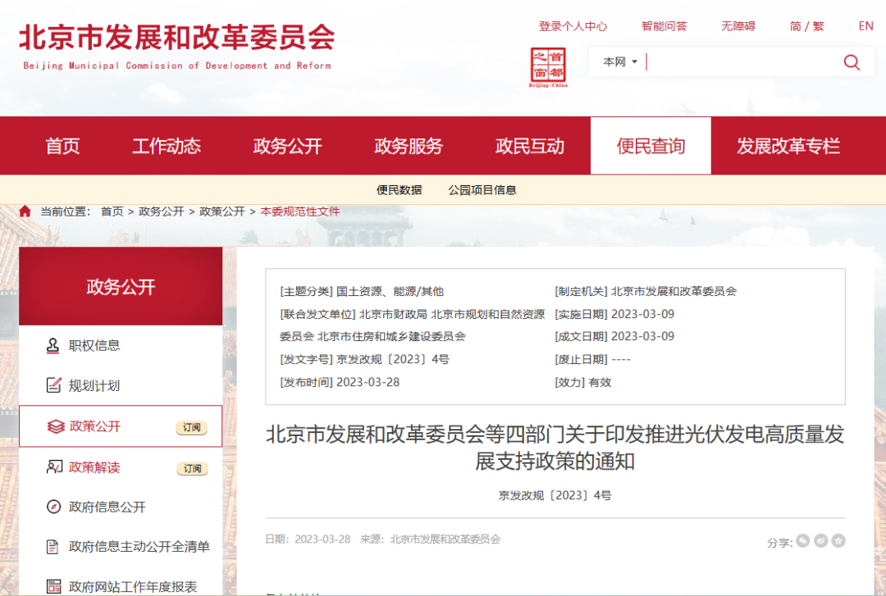The width and height of the screenshot is (886, 596).
Task: Click the search magnifier icon
Action: 852,62
